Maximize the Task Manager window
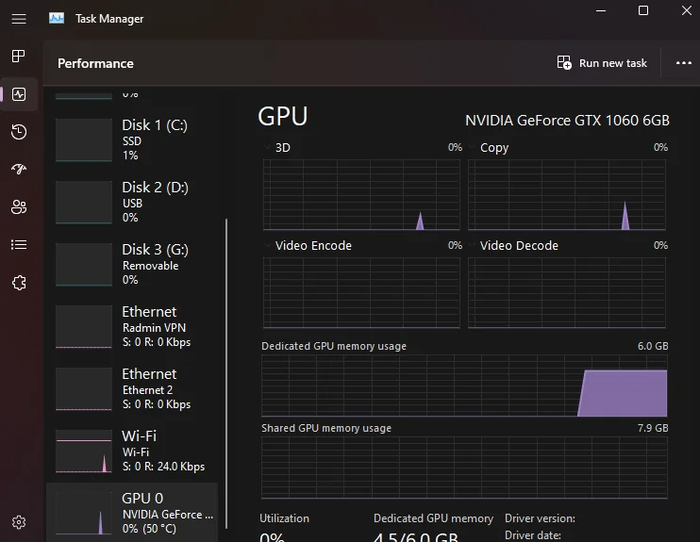Image resolution: width=700 pixels, height=542 pixels. pos(643,10)
